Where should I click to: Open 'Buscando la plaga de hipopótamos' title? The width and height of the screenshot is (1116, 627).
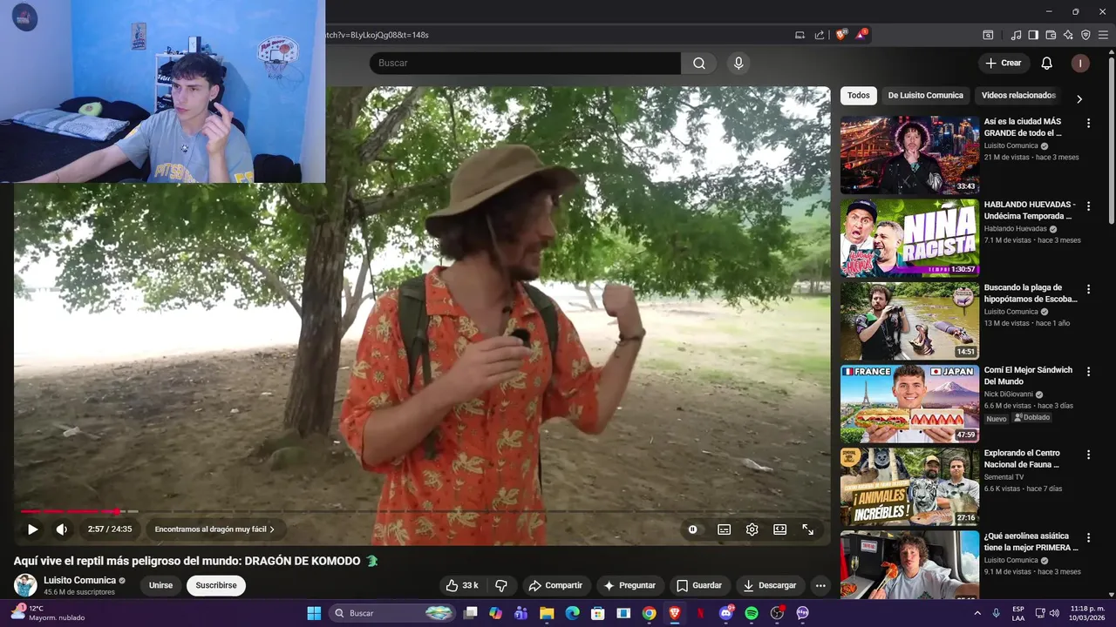(x=1031, y=293)
